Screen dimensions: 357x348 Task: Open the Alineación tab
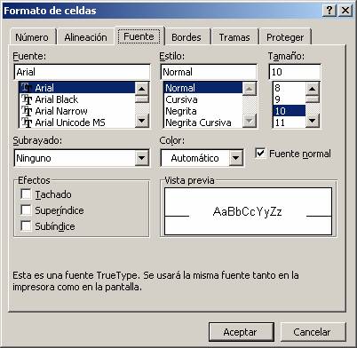click(x=85, y=37)
